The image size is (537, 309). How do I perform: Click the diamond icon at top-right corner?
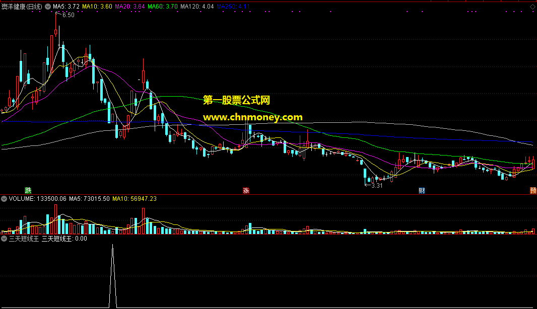[x=532, y=7]
